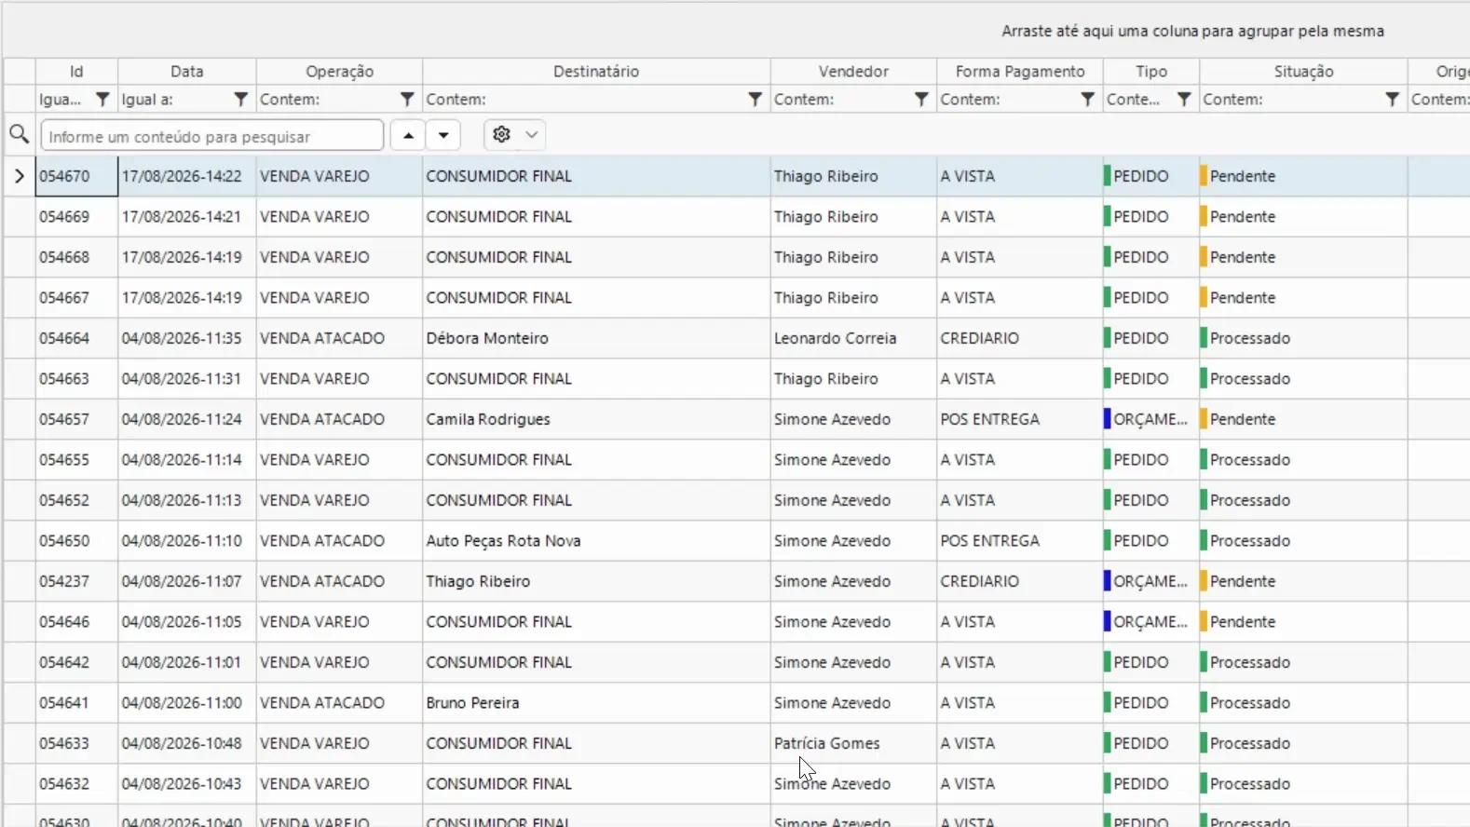Sort by the Destinatário column header
Image resolution: width=1470 pixels, height=827 pixels.
click(x=596, y=72)
